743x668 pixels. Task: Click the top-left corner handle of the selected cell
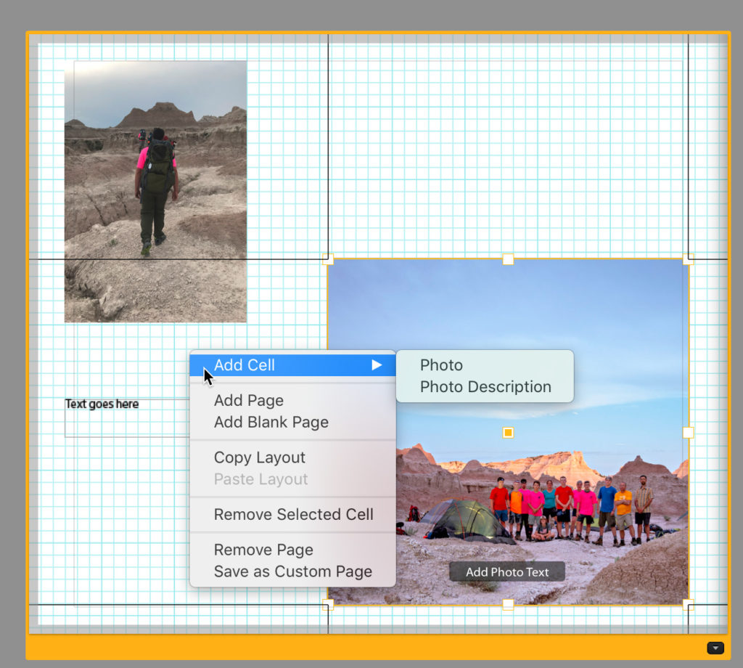(328, 259)
